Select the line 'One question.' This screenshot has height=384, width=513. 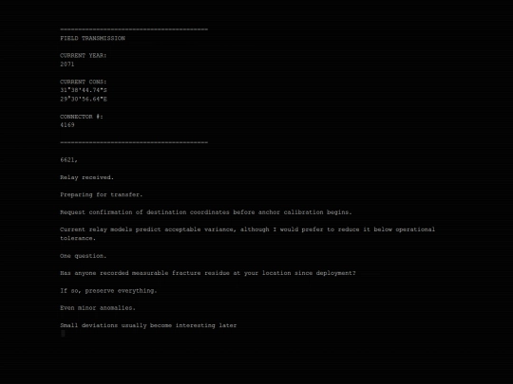point(84,256)
